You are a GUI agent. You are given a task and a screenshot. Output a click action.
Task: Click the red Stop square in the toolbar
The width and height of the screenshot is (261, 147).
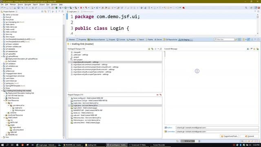pyautogui.click(x=81, y=8)
